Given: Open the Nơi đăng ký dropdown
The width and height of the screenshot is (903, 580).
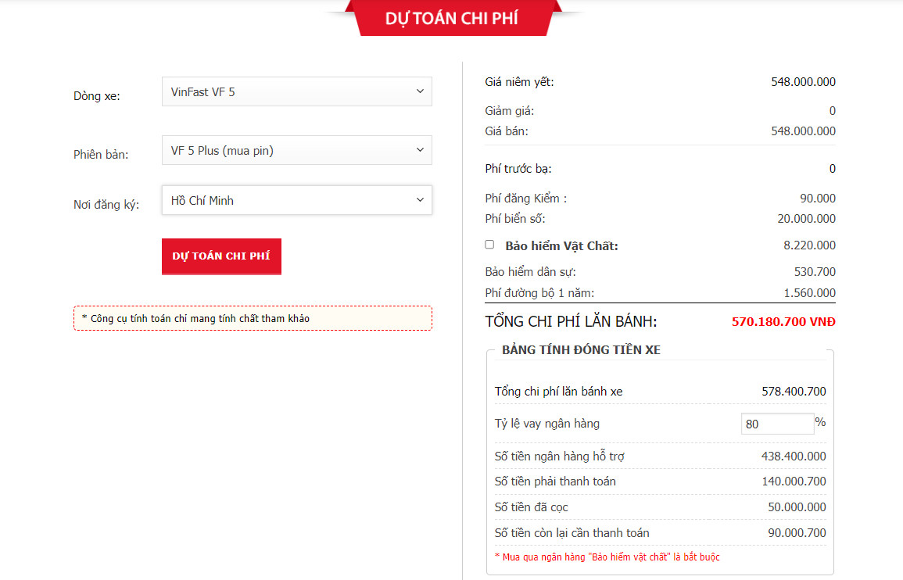Looking at the screenshot, I should pyautogui.click(x=296, y=200).
